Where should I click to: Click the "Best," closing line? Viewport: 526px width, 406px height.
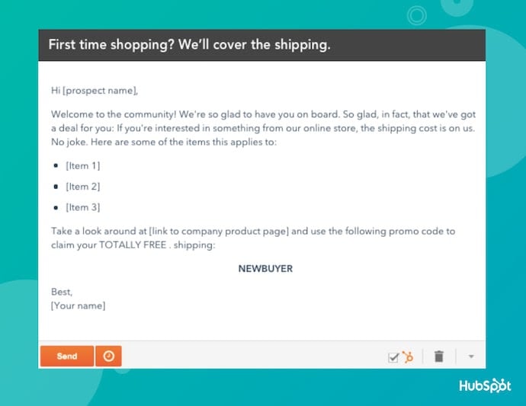[61, 292]
